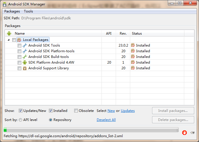Select the Android SDK Tools row name

click(x=44, y=45)
